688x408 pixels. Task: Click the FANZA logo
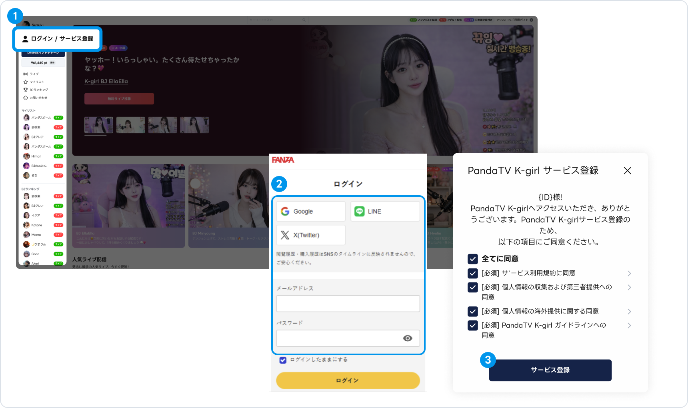click(283, 160)
